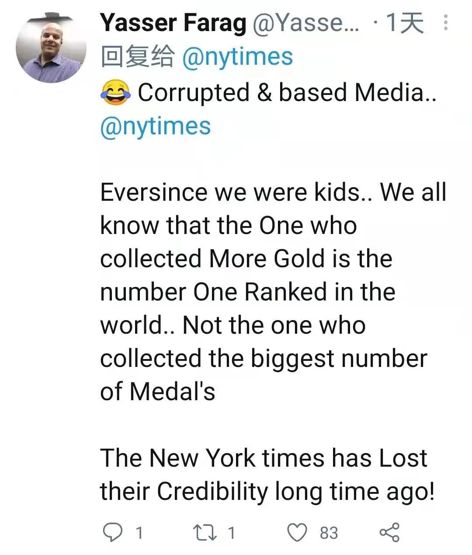Click the retweet count of 1

(232, 533)
